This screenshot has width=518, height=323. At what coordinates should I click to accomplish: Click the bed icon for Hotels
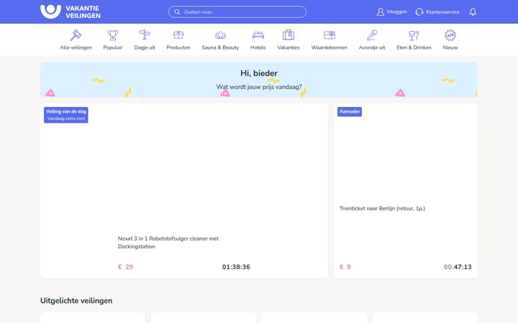258,35
